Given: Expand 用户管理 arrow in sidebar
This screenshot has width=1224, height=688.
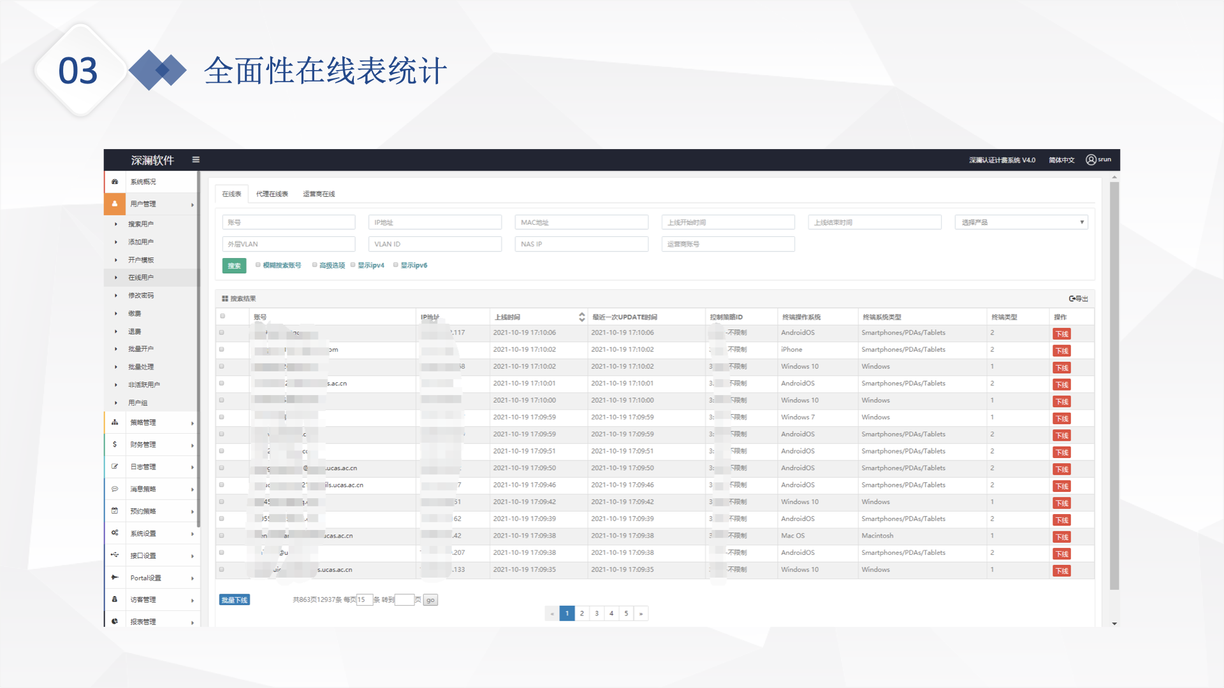Looking at the screenshot, I should click(x=192, y=204).
